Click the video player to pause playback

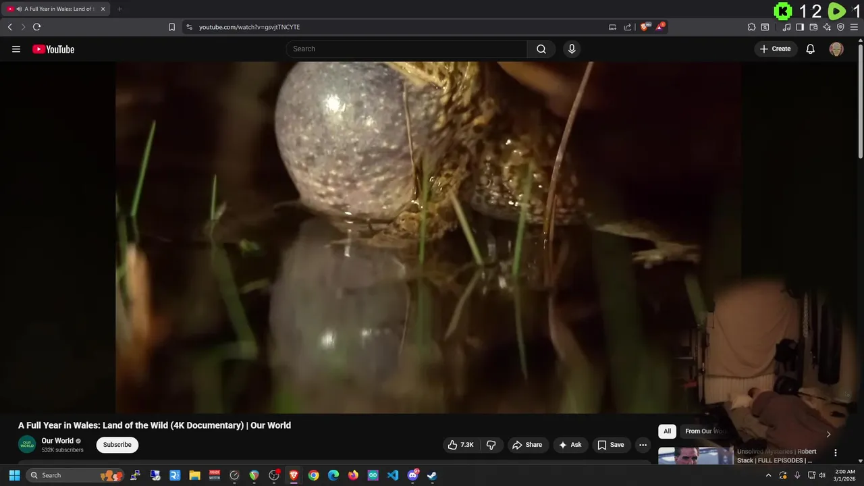click(x=428, y=237)
